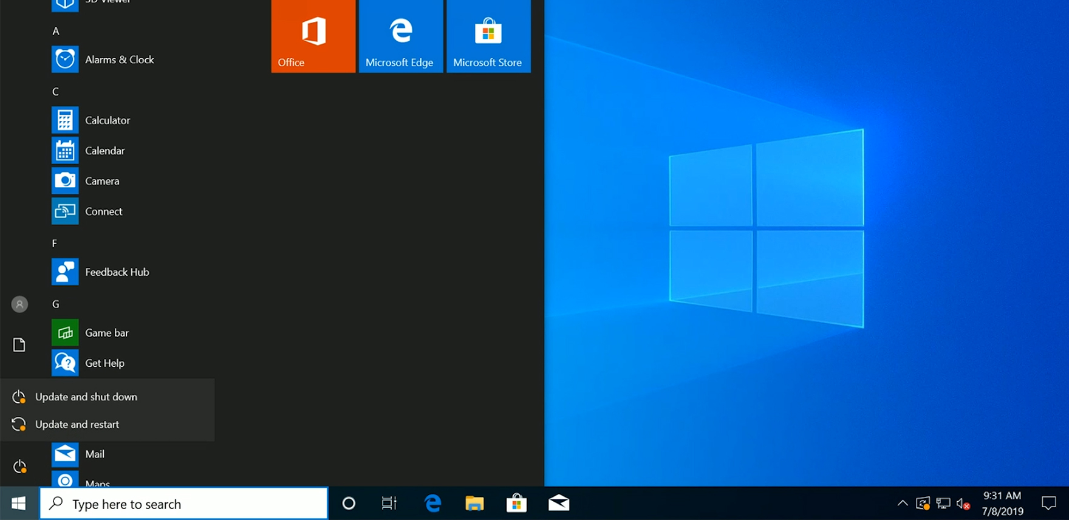This screenshot has width=1069, height=520.
Task: Select Update and restart
Action: pyautogui.click(x=108, y=425)
